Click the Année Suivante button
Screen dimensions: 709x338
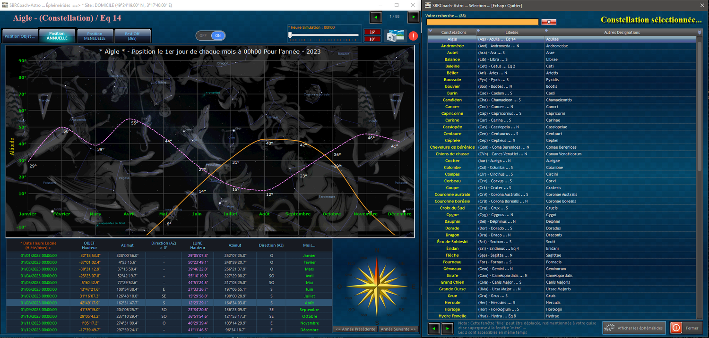(398, 329)
